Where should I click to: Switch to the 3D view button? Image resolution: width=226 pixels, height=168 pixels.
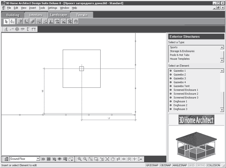point(54,159)
